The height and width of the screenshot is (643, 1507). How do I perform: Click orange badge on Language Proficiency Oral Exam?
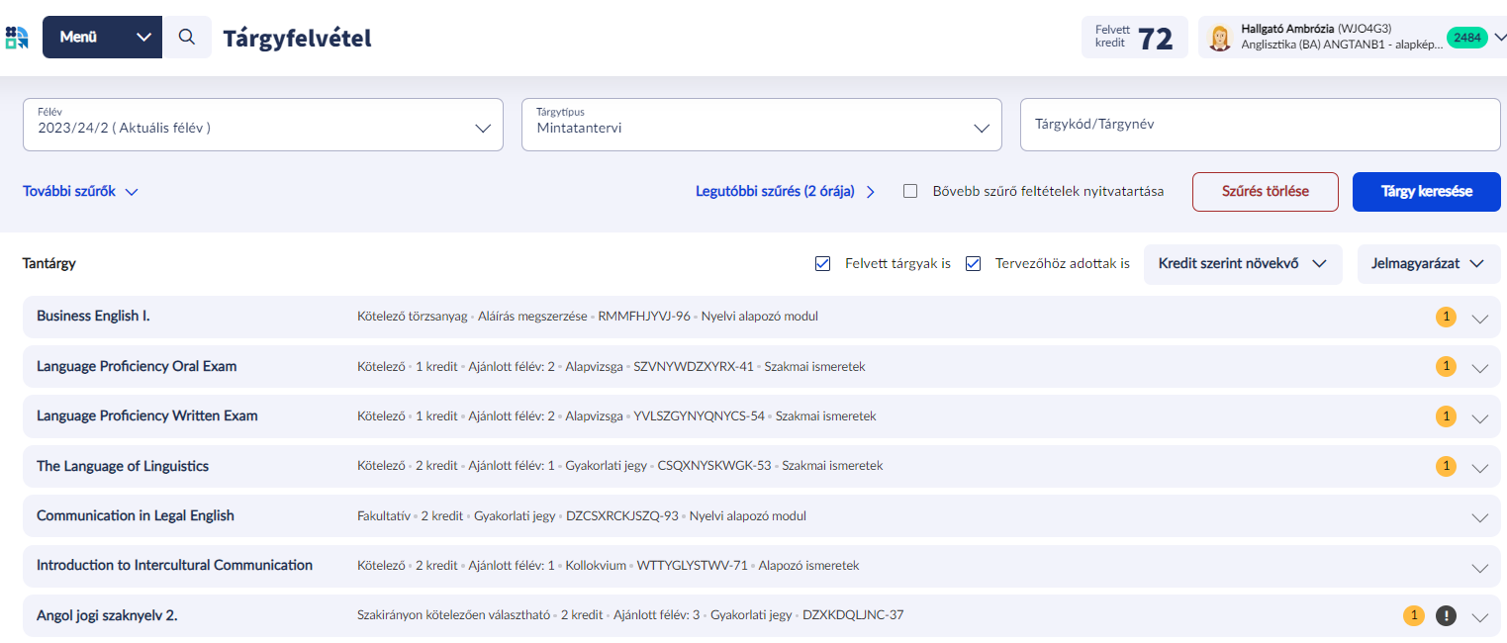pos(1446,366)
